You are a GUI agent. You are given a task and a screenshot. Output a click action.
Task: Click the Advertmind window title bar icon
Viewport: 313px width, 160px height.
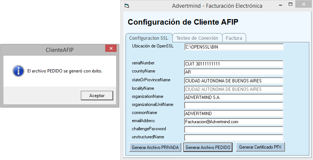point(127,6)
